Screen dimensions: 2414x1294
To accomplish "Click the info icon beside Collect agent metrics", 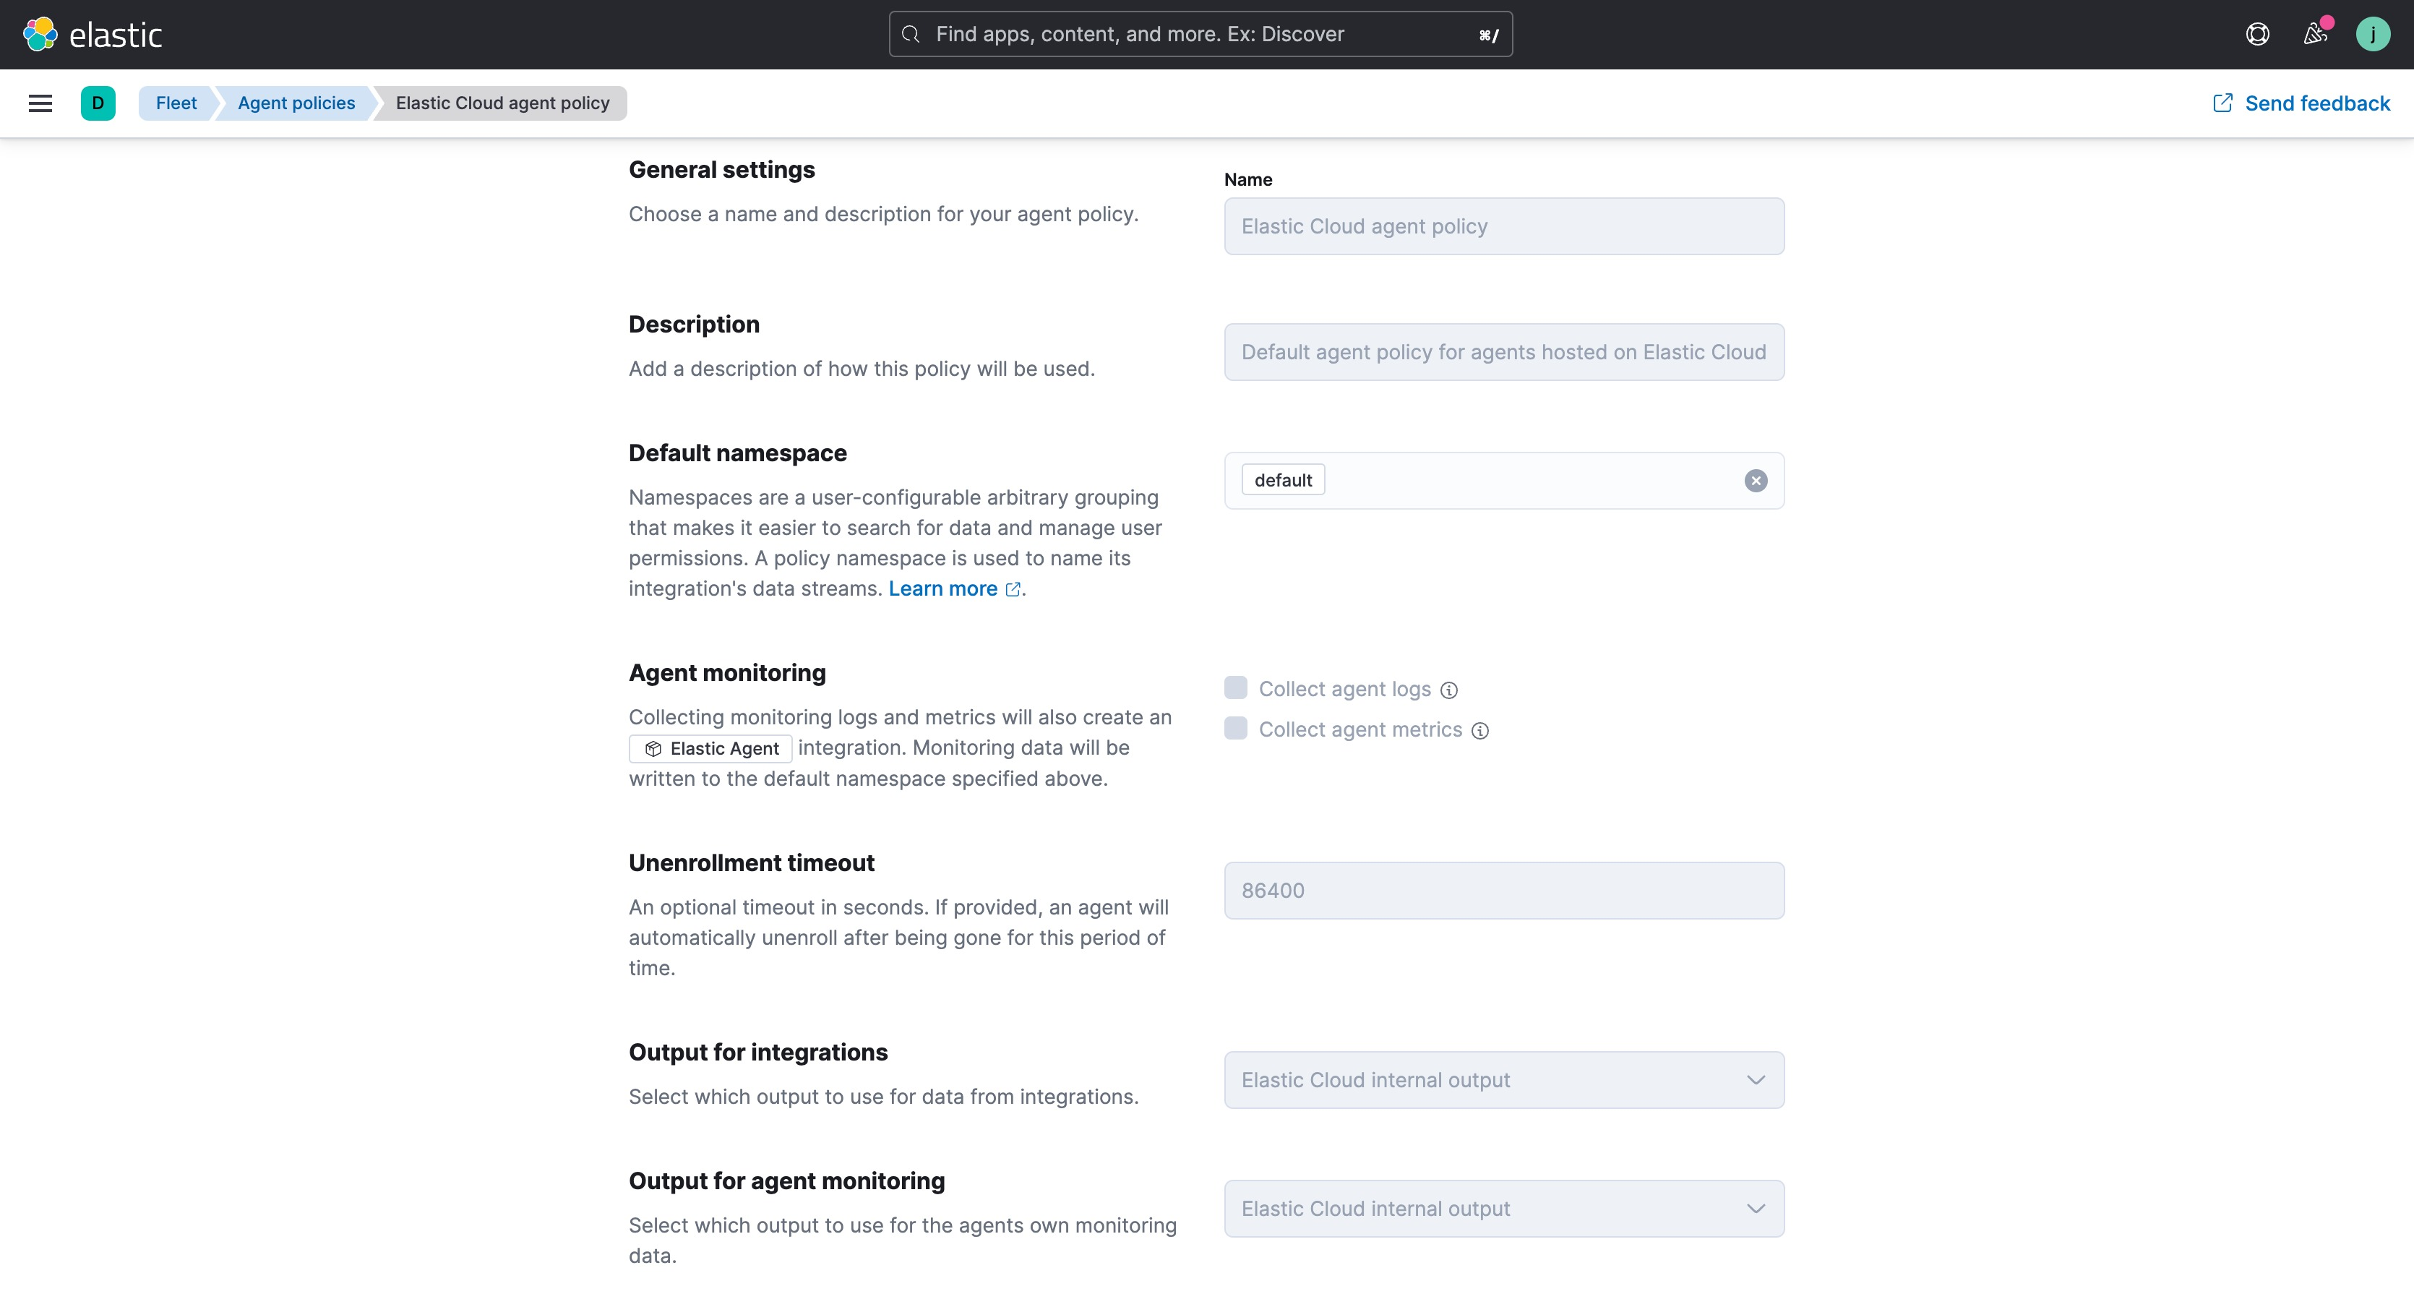I will click(x=1481, y=731).
